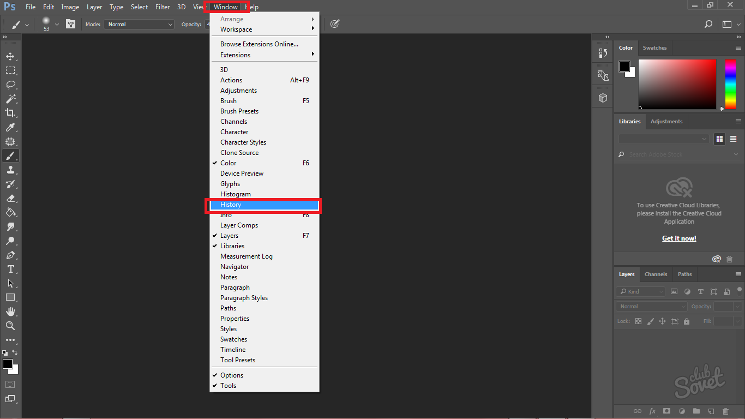
Task: Uncheck Libraries in the Window menu
Action: (232, 246)
